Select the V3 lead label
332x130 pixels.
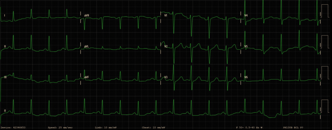166,77
